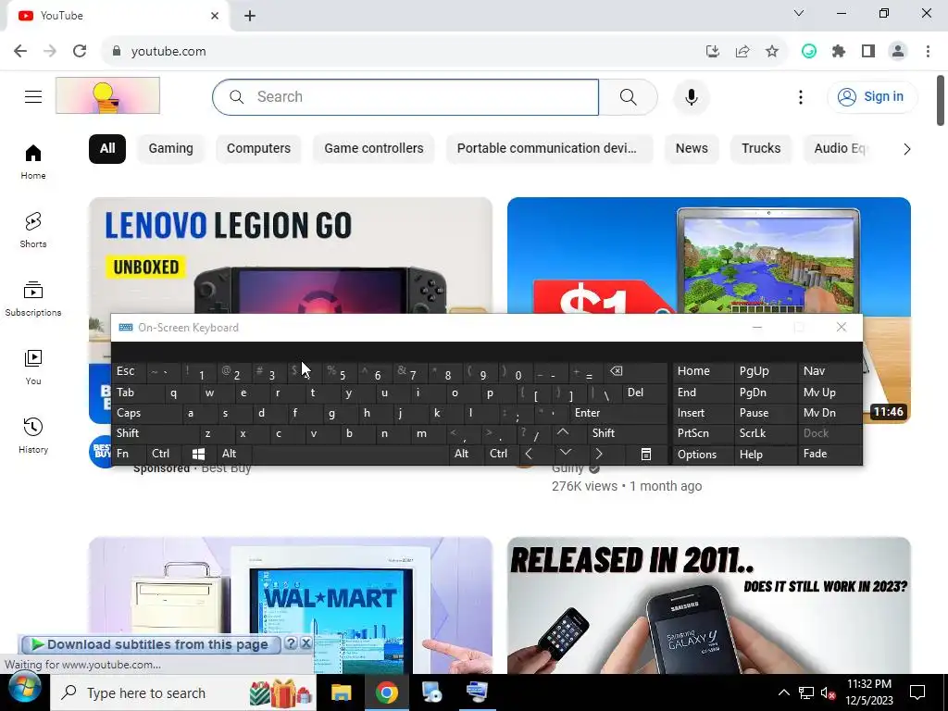Click the green Grammarly extension icon
Image resolution: width=948 pixels, height=711 pixels.
809,52
